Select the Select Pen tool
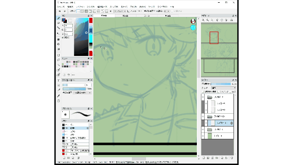Screen dimensions: 293x165 [x=59, y=70]
